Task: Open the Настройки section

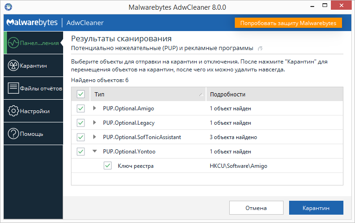Action: tap(34, 111)
